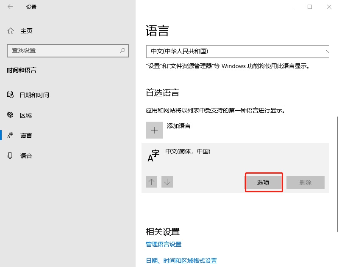Viewport: 339px width, 267px height.
Task: Select the 中文(简体，中国) language entry
Action: [x=235, y=168]
